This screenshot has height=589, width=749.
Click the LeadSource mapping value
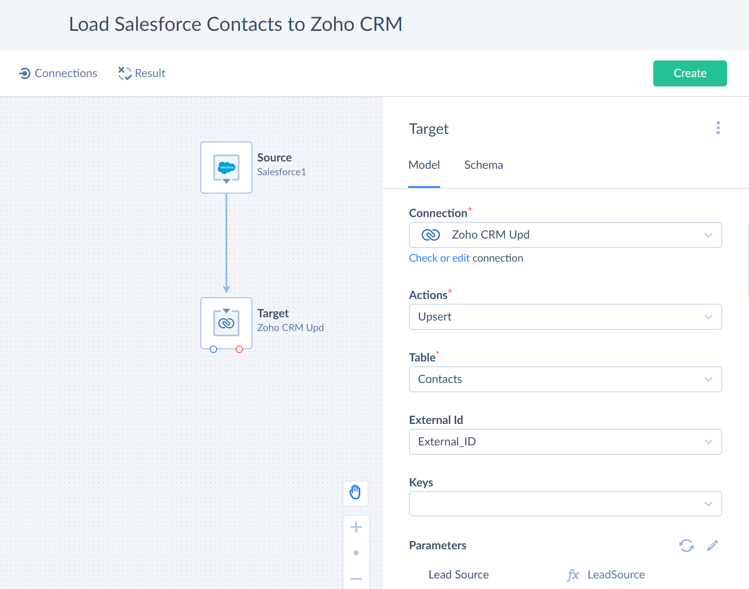pyautogui.click(x=616, y=575)
